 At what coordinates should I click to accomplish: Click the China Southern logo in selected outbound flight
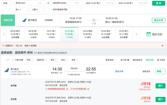pos(24,20)
